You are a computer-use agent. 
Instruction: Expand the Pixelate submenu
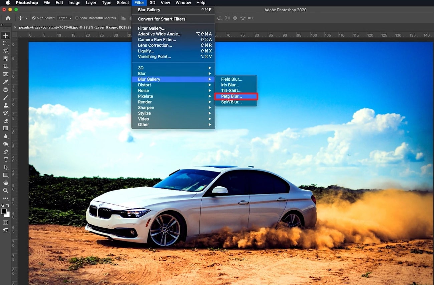click(x=173, y=96)
